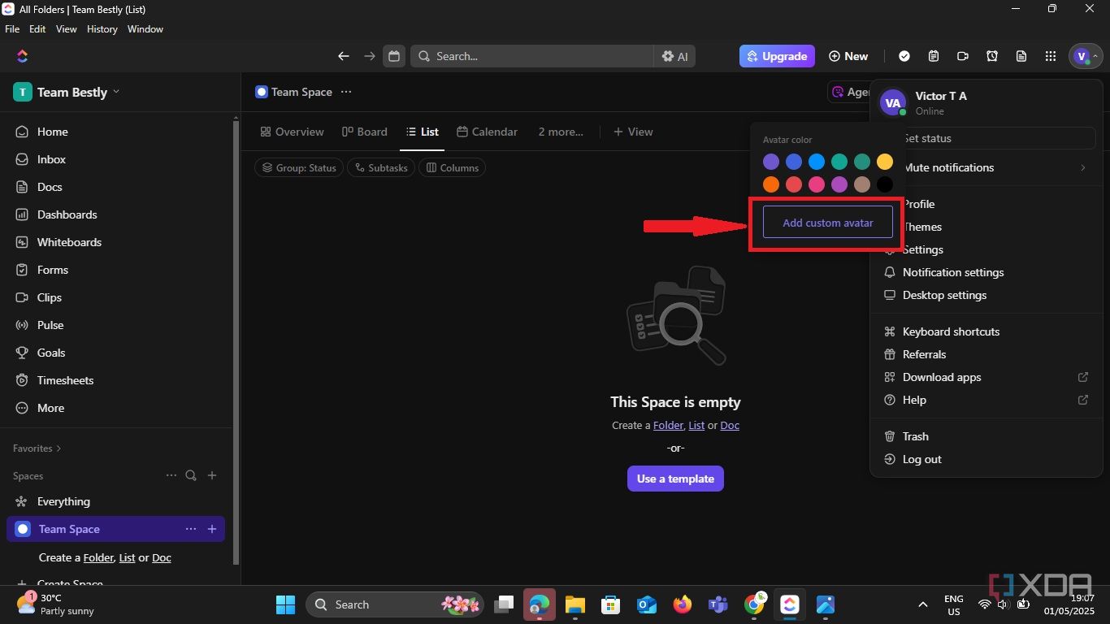Go forward with the right arrow
The image size is (1110, 624).
point(370,56)
